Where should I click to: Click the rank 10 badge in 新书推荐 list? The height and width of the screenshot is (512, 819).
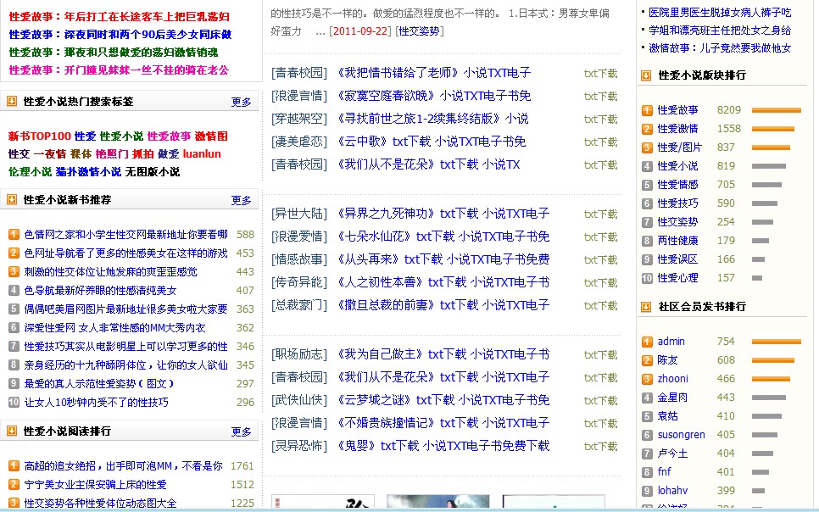point(14,403)
